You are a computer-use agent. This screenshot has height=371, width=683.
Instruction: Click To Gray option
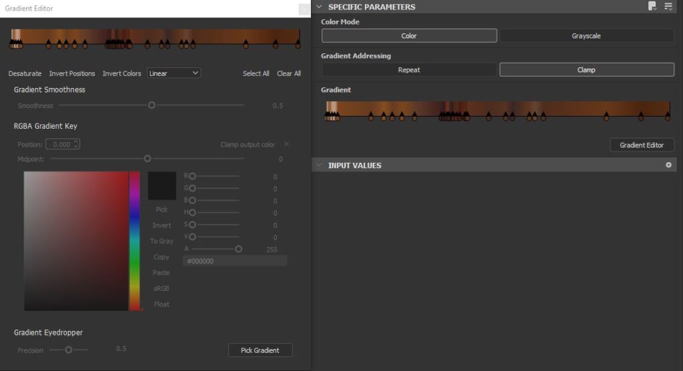(x=161, y=241)
